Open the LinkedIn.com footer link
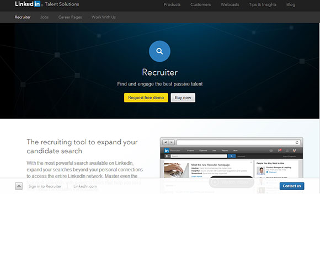The width and height of the screenshot is (320, 259). click(86, 186)
